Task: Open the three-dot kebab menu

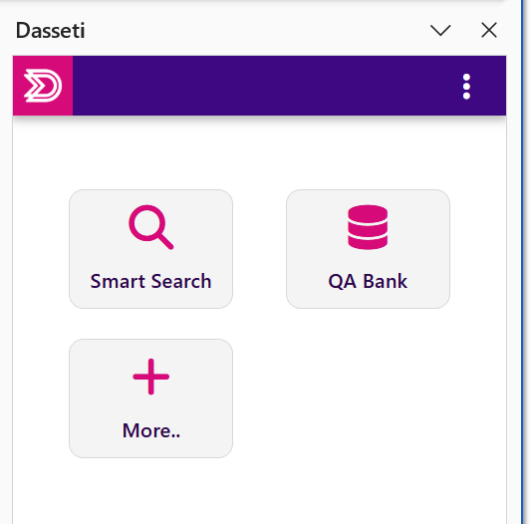Action: pyautogui.click(x=466, y=87)
